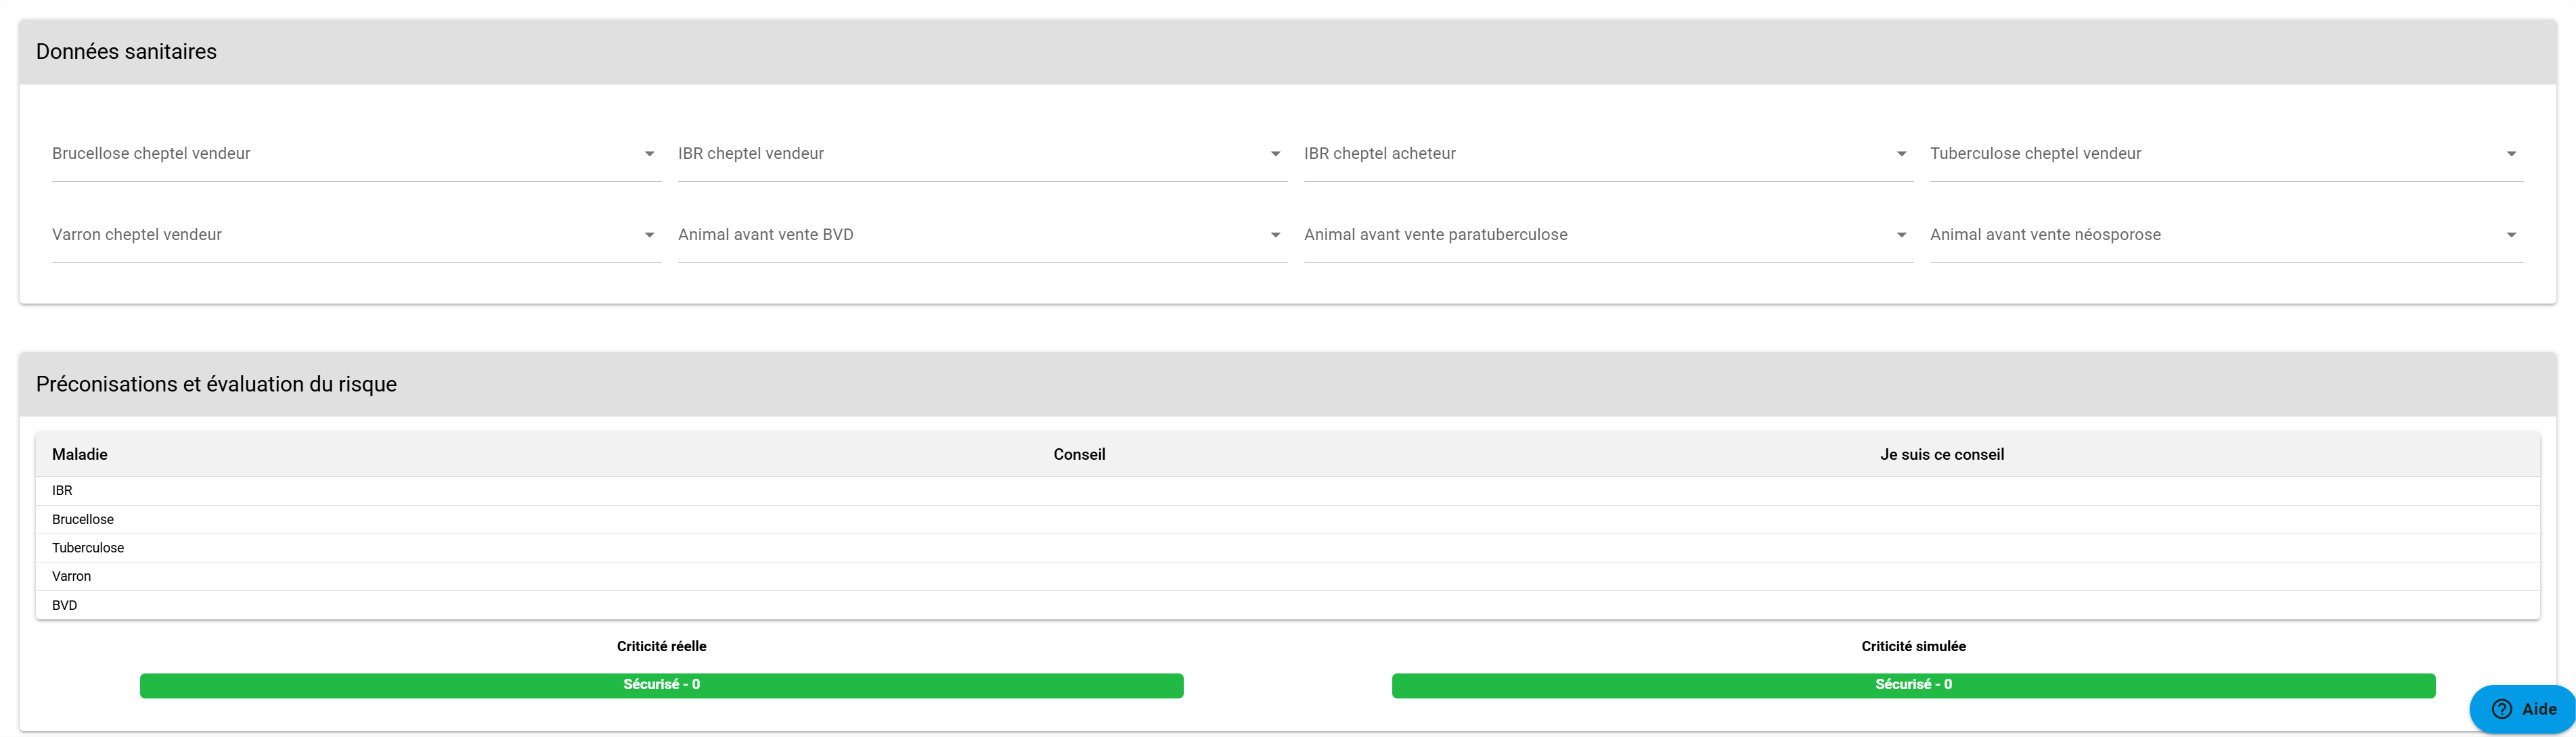Expand the IBR cheptel vendeur dropdown arrow
Viewport: 2576px width, 737px height.
(x=1275, y=153)
